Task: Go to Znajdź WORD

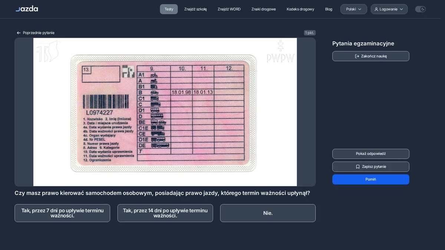Action: [229, 9]
